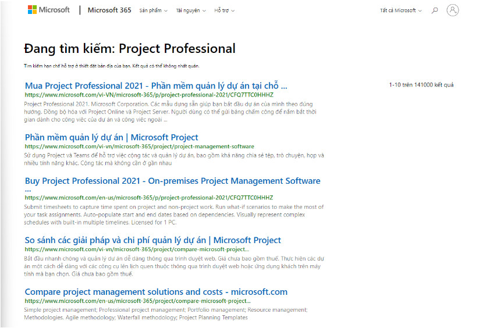
Task: Expand the Hỗ trợ menu
Action: 224,10
